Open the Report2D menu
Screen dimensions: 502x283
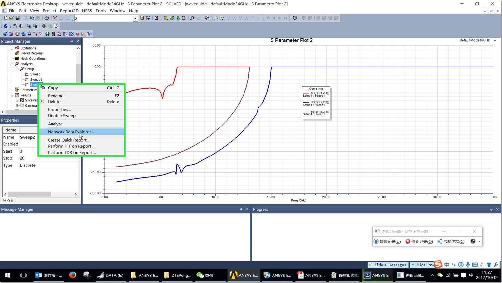69,11
